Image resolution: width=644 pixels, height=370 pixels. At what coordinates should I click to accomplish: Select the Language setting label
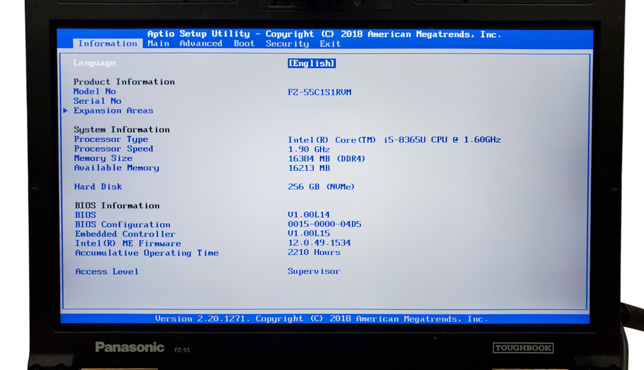pyautogui.click(x=94, y=62)
